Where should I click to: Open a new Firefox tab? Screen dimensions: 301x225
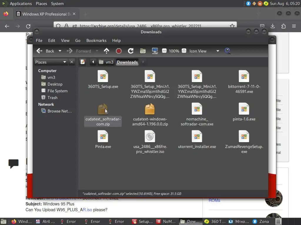[x=85, y=14]
